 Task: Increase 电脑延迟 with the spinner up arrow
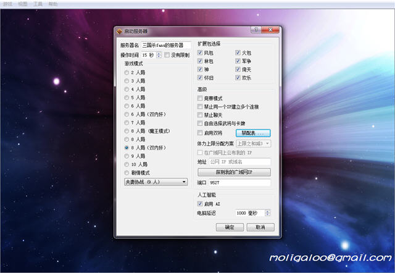(x=267, y=211)
